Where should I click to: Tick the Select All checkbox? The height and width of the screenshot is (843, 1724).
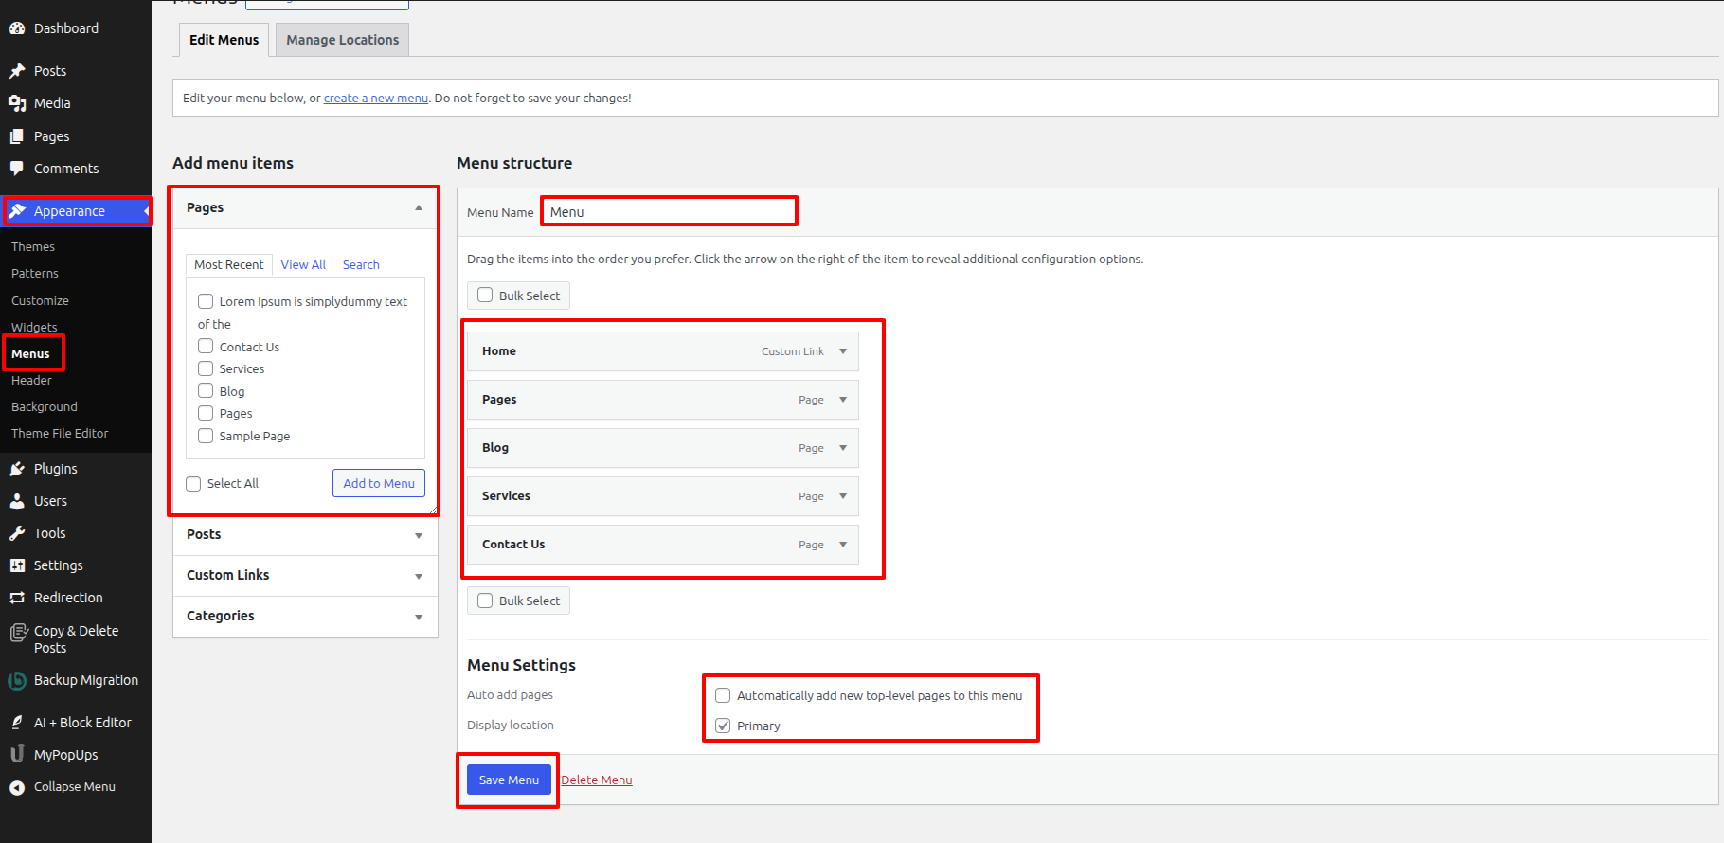194,484
